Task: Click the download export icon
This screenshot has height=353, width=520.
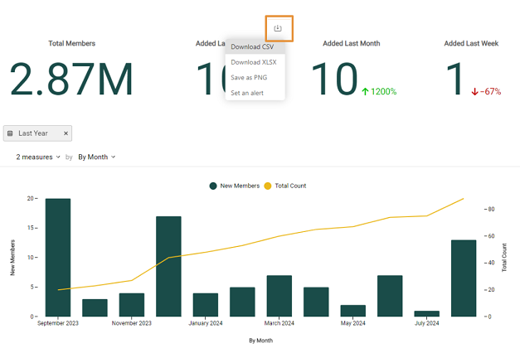Action: pos(278,28)
